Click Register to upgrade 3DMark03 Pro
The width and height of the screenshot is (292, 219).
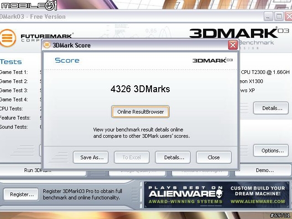[21, 194]
